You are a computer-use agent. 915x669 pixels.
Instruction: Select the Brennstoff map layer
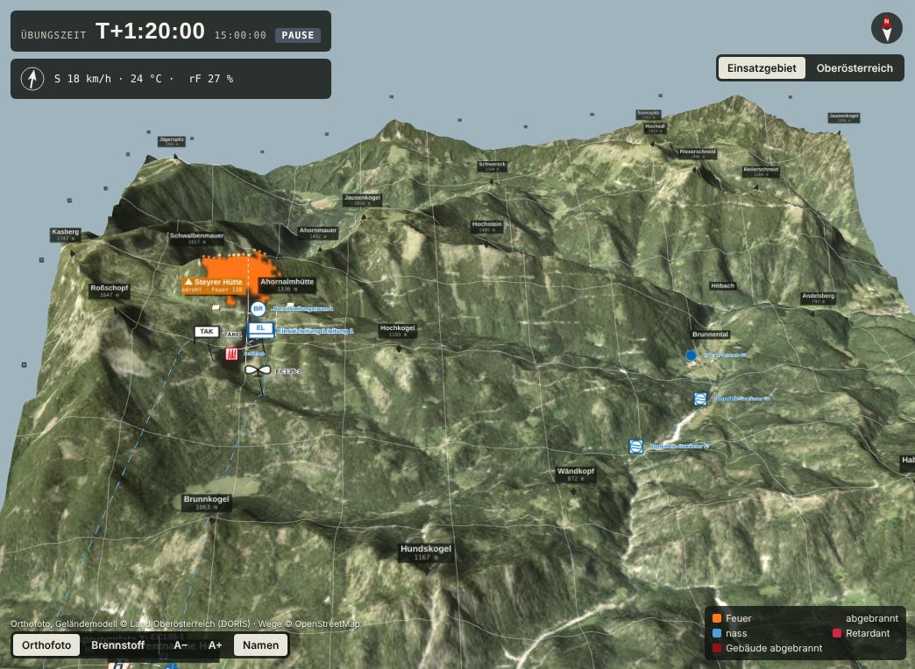pos(117,645)
